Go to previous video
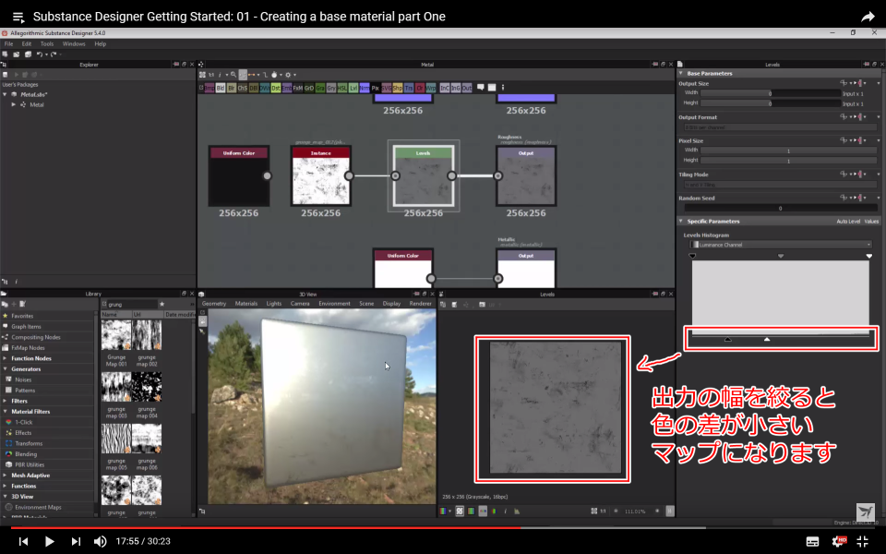Image resolution: width=886 pixels, height=554 pixels. [23, 541]
